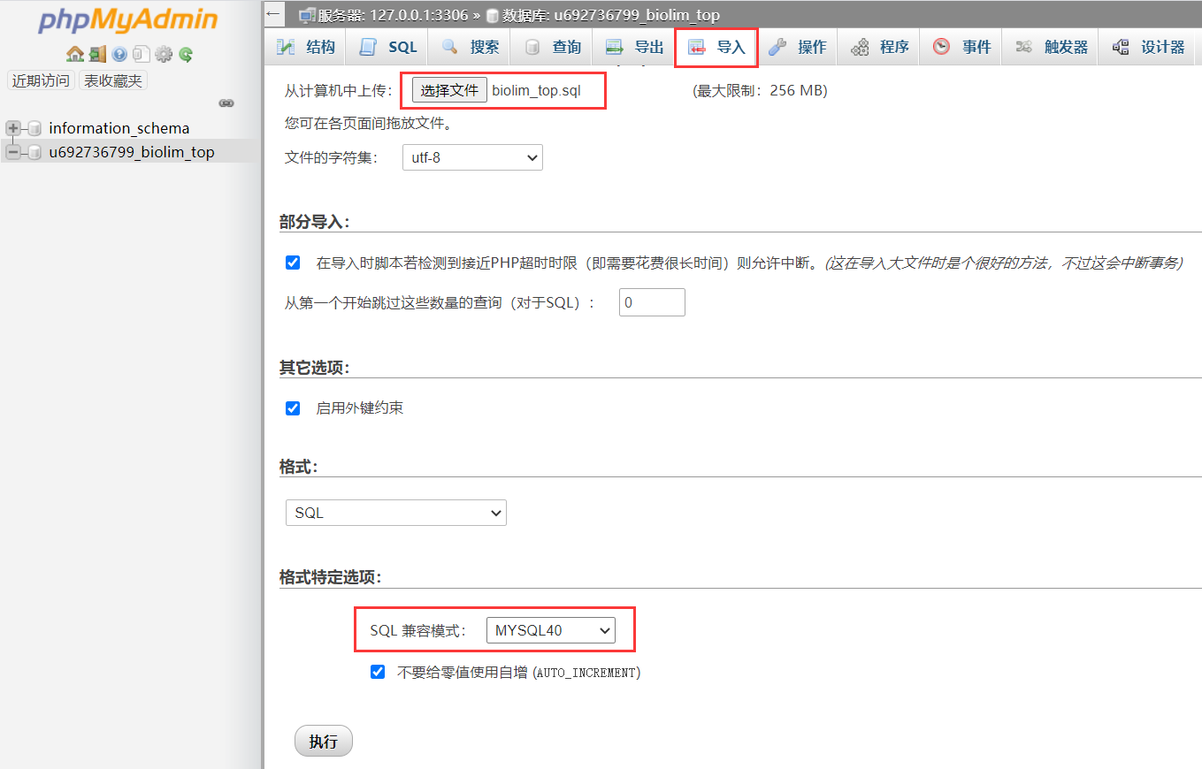Click the skip queries number input field

(652, 302)
